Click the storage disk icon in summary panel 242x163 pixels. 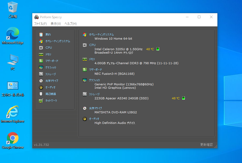pos(84,94)
